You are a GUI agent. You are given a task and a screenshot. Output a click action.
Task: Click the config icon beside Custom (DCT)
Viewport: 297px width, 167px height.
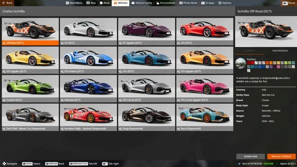pyautogui.click(x=4, y=100)
